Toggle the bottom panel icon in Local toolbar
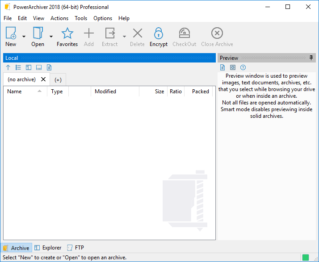The width and height of the screenshot is (319, 262). 39,67
